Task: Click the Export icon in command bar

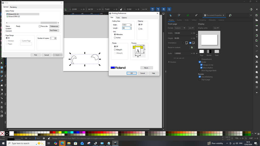Action: tap(257, 41)
